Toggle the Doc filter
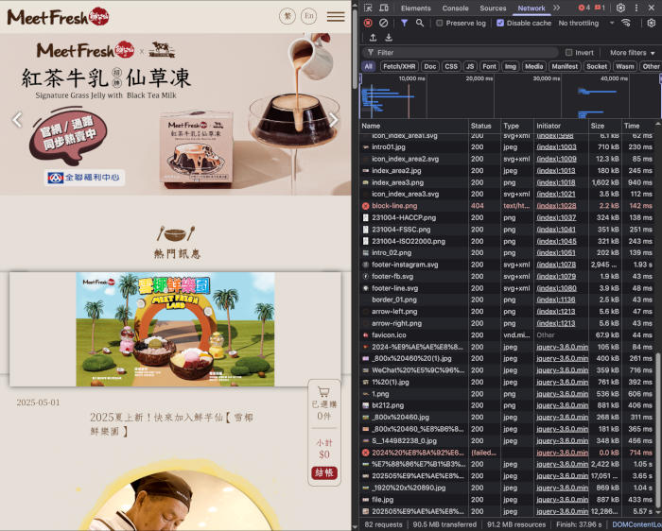This screenshot has width=662, height=531. coord(429,66)
